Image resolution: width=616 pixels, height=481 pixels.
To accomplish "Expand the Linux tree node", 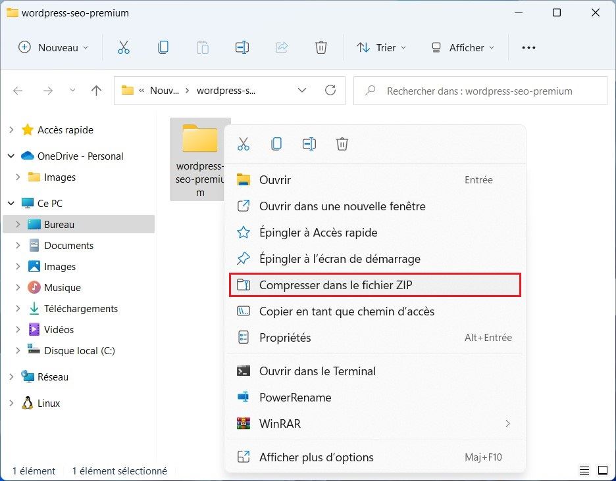I will (x=11, y=403).
